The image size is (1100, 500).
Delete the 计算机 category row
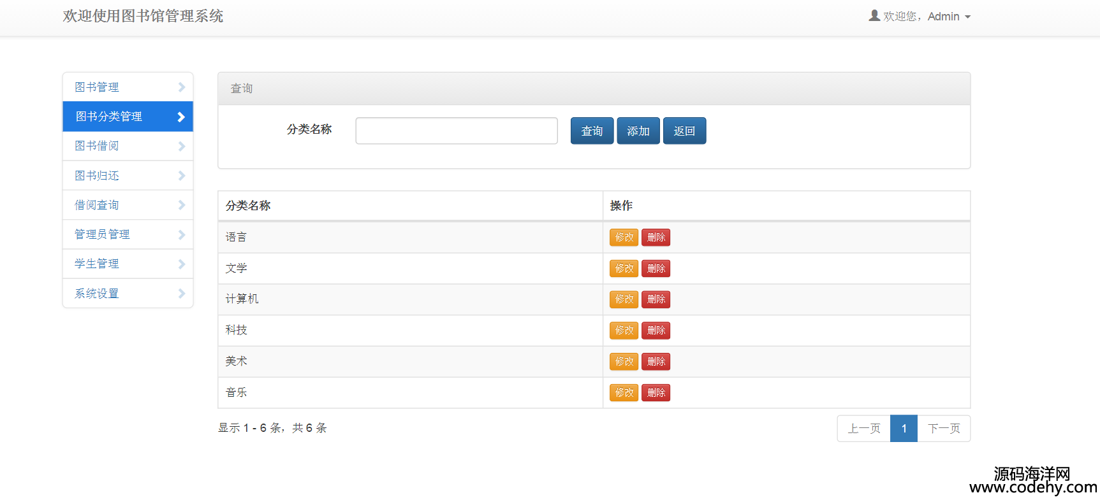click(656, 299)
